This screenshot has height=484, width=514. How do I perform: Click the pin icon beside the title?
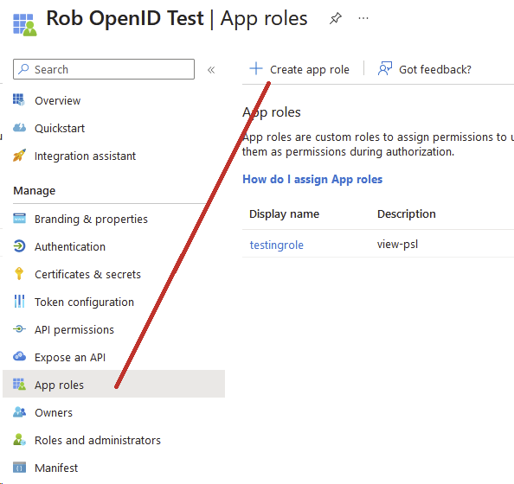coord(336,18)
